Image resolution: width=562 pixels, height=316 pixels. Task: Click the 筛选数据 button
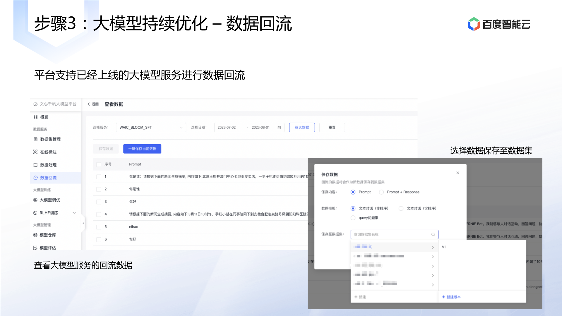click(x=302, y=128)
